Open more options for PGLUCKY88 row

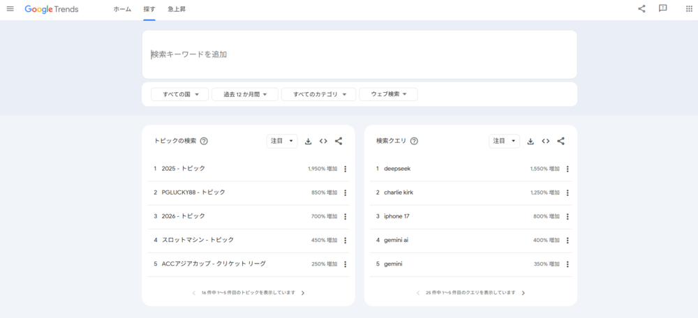(345, 192)
